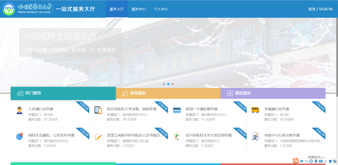The width and height of the screenshot is (338, 165).
Task: Open 人员通行证申请 service icon
Action: (19, 110)
